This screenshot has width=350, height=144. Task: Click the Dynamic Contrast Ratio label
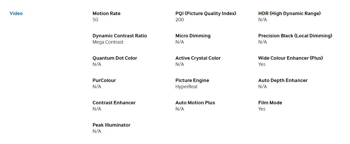pyautogui.click(x=120, y=36)
